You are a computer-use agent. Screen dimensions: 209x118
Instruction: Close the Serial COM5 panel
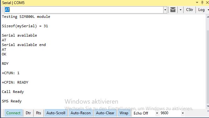click(207, 3)
